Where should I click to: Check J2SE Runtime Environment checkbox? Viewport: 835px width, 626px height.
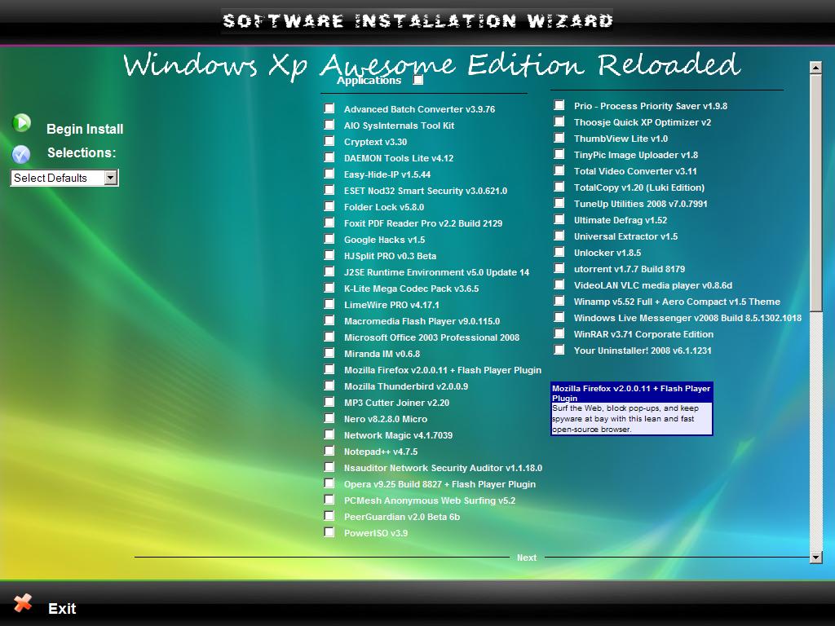(x=329, y=271)
